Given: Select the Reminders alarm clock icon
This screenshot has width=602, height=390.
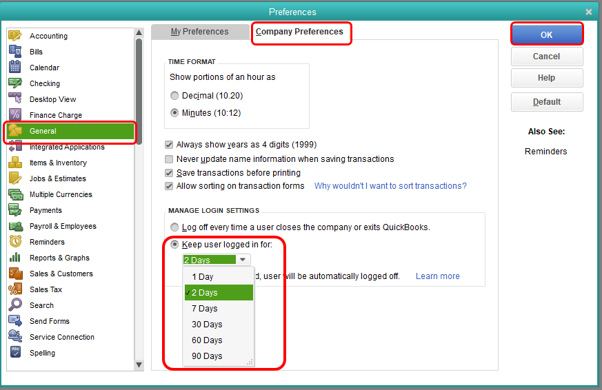Looking at the screenshot, I should point(15,242).
